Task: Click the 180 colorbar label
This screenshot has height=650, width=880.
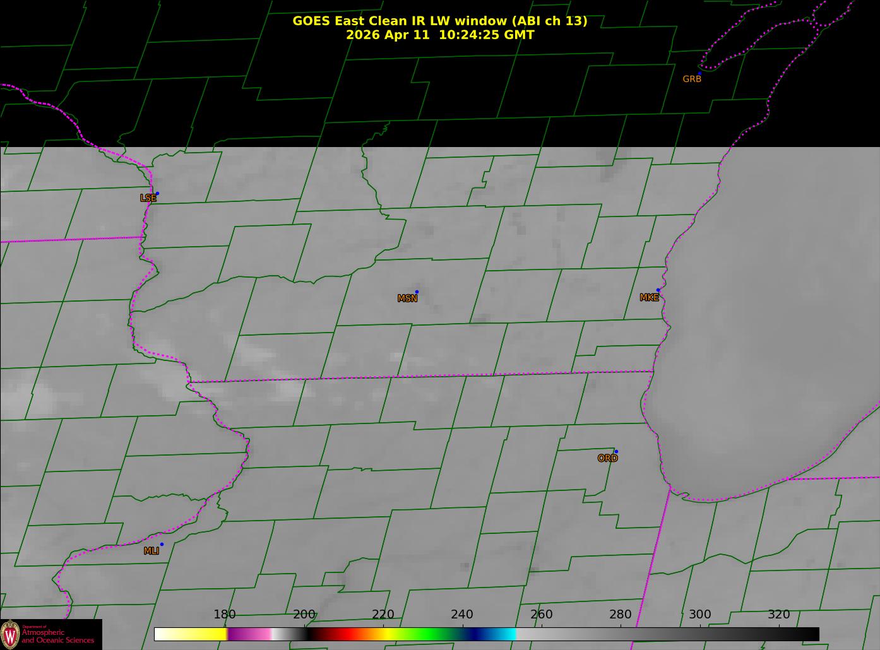Action: click(x=225, y=615)
